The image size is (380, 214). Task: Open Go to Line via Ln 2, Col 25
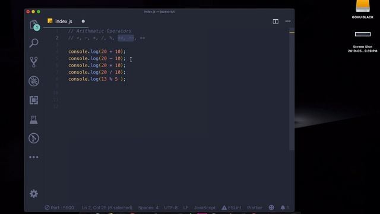(x=107, y=207)
